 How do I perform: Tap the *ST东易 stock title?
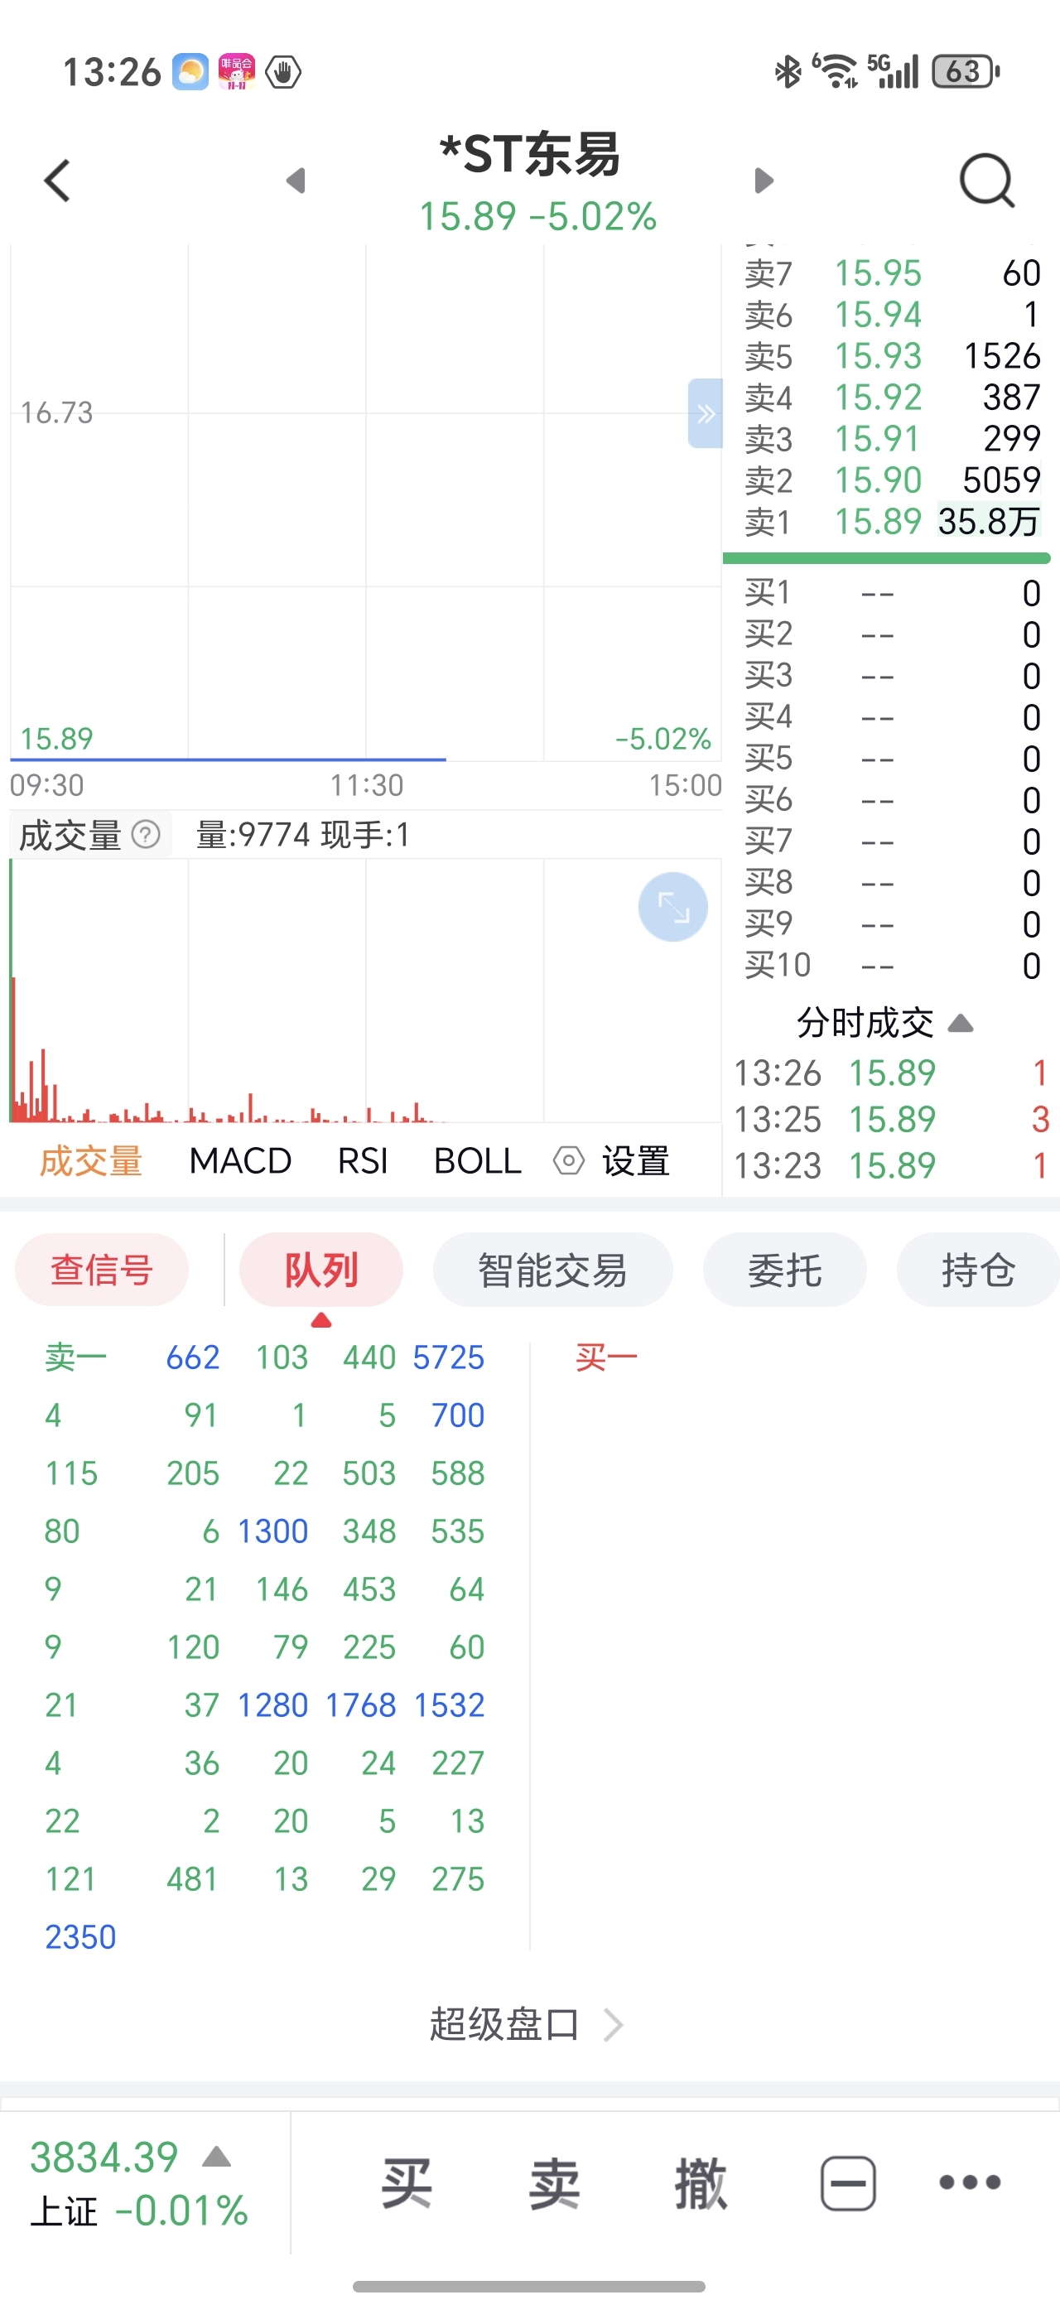530,154
